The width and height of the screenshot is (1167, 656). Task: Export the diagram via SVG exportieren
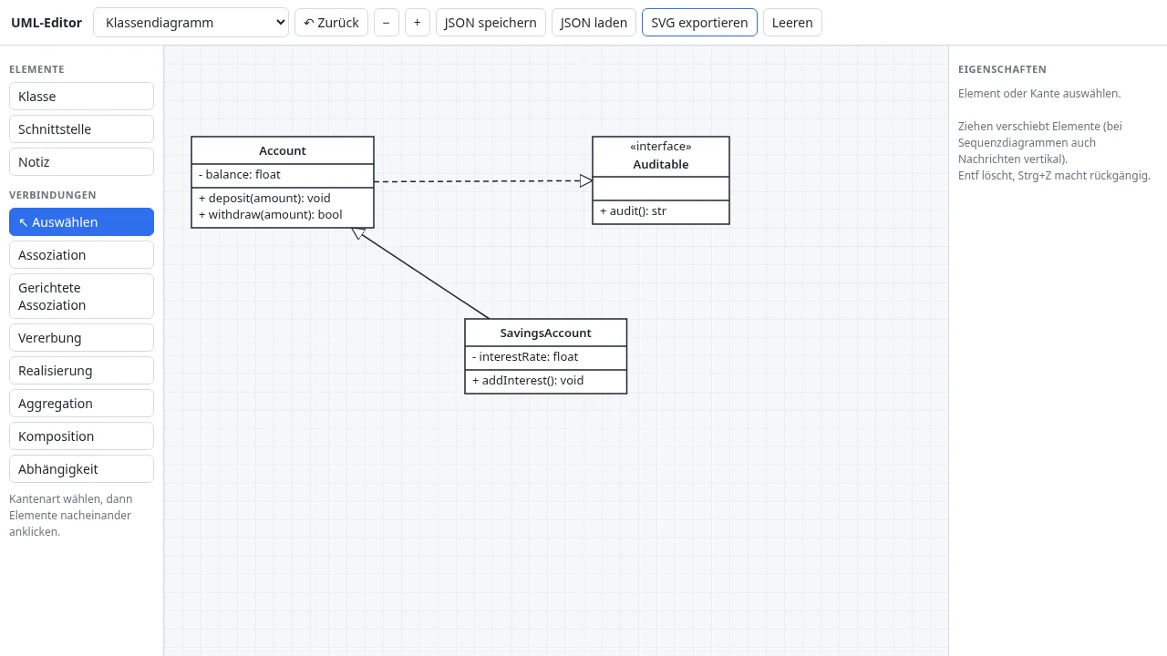[699, 23]
